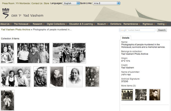
Task: Open the Contact Us link
Action: [x=37, y=3]
